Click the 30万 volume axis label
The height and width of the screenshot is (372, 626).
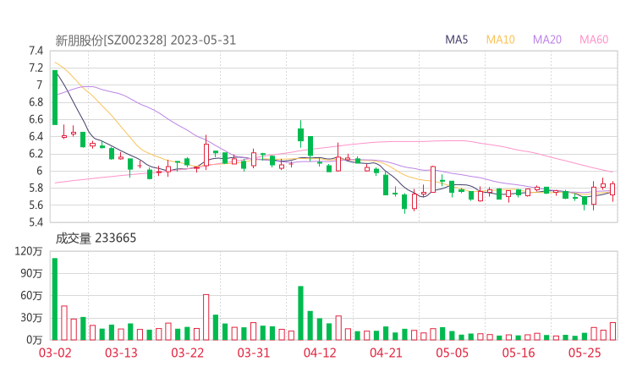[x=31, y=318]
